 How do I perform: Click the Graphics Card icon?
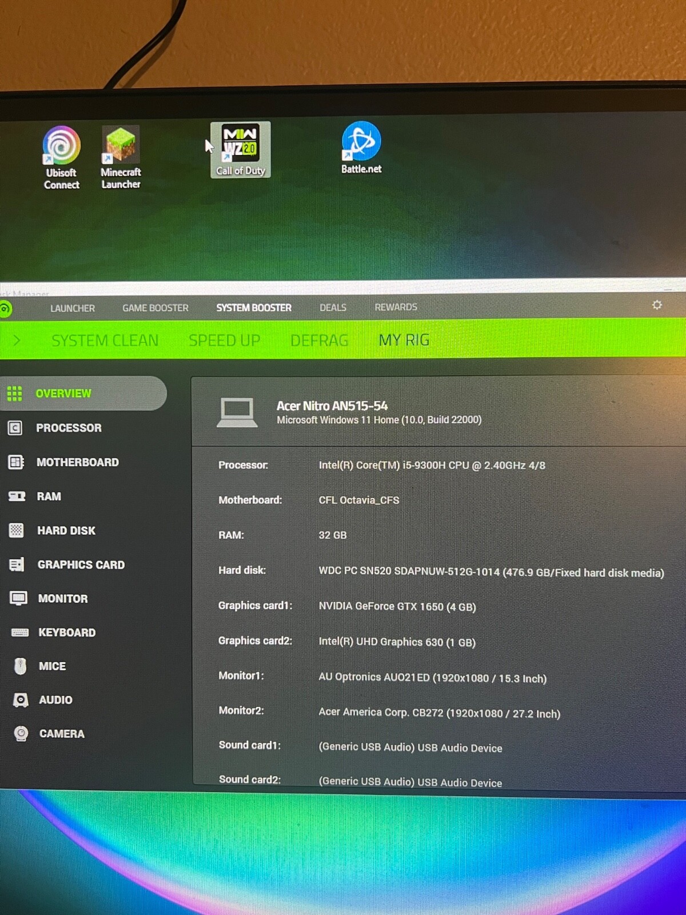17,564
